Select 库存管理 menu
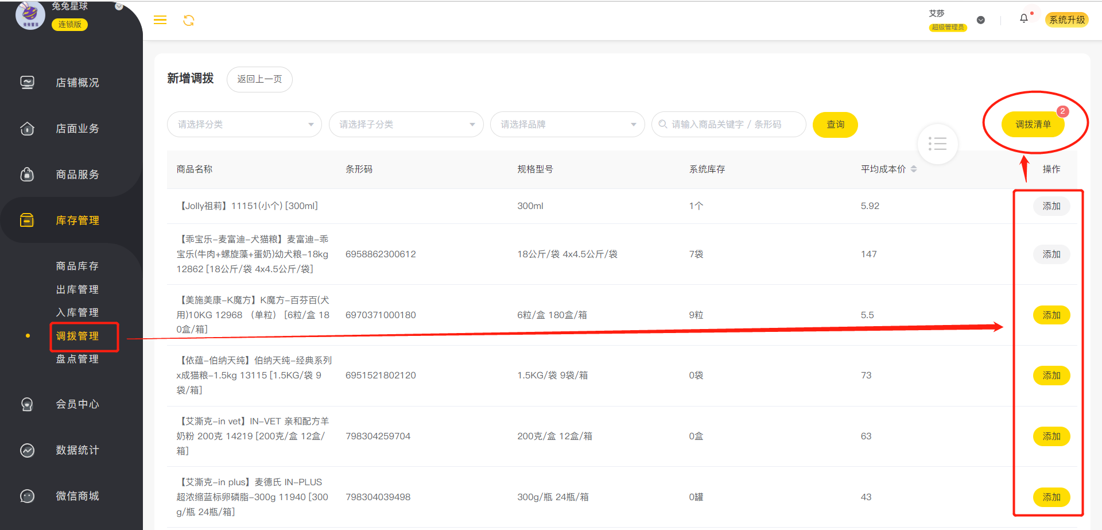 coord(77,220)
